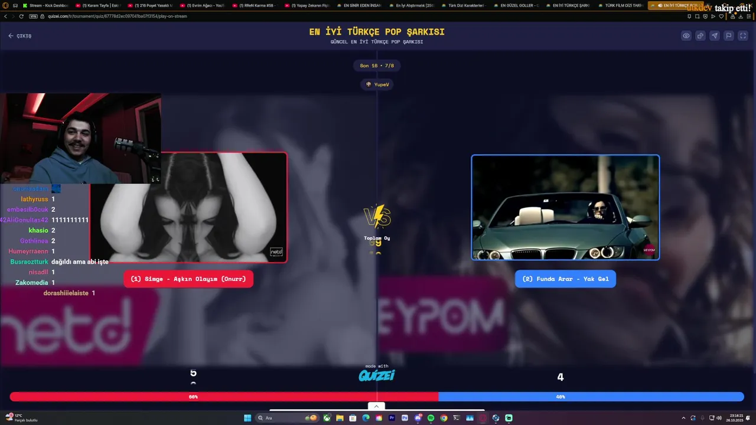This screenshot has height=425, width=756.
Task: Click the snapshot icon in browser toolbar
Action: [x=697, y=17]
